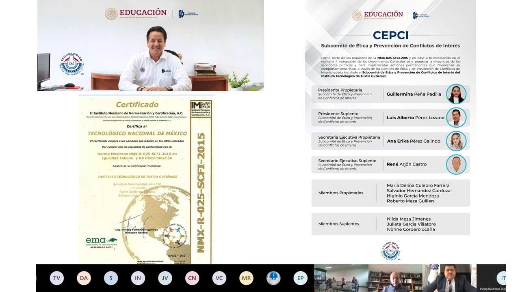This screenshot has height=292, width=520.
Task: Select the VC participant avatar
Action: pos(219,278)
